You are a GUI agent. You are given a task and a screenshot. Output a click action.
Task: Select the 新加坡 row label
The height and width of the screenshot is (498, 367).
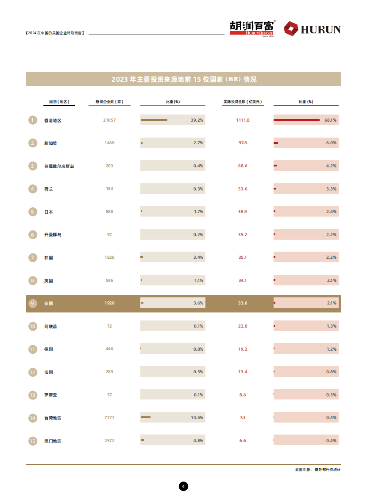click(x=50, y=143)
